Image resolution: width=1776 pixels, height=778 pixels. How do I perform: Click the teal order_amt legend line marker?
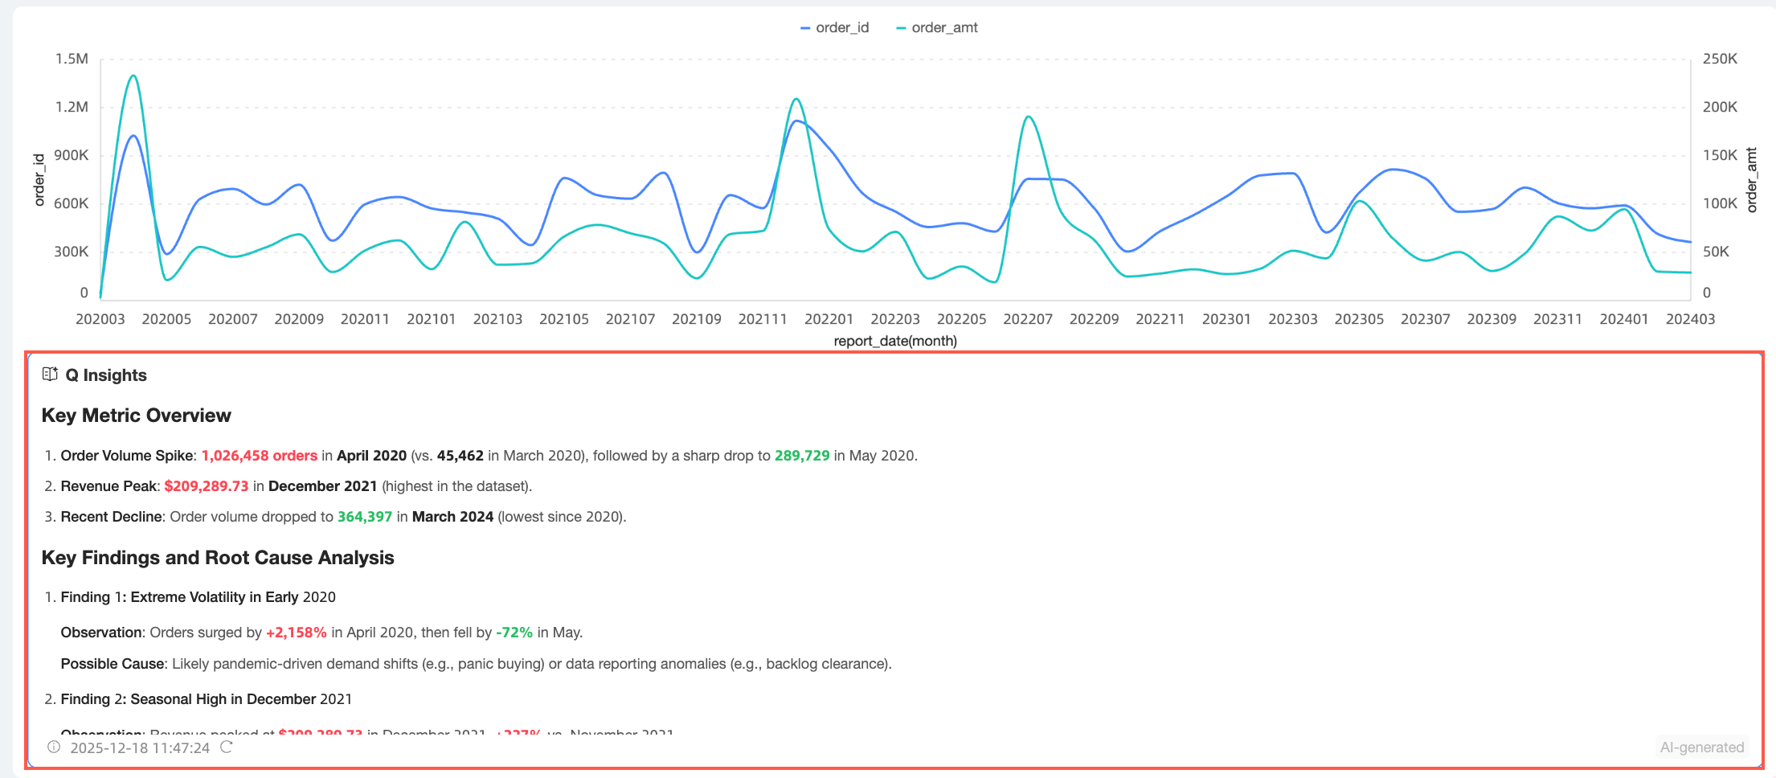[x=901, y=28]
